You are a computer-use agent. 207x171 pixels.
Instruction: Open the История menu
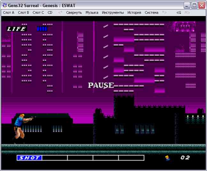pos(134,13)
